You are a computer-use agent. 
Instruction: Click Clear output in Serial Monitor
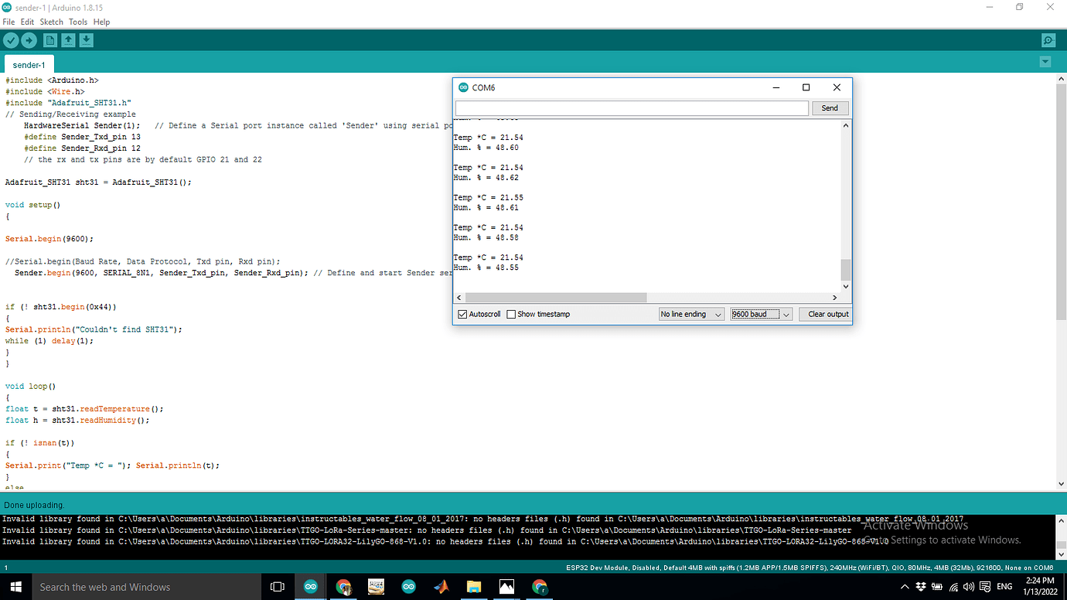coord(824,314)
